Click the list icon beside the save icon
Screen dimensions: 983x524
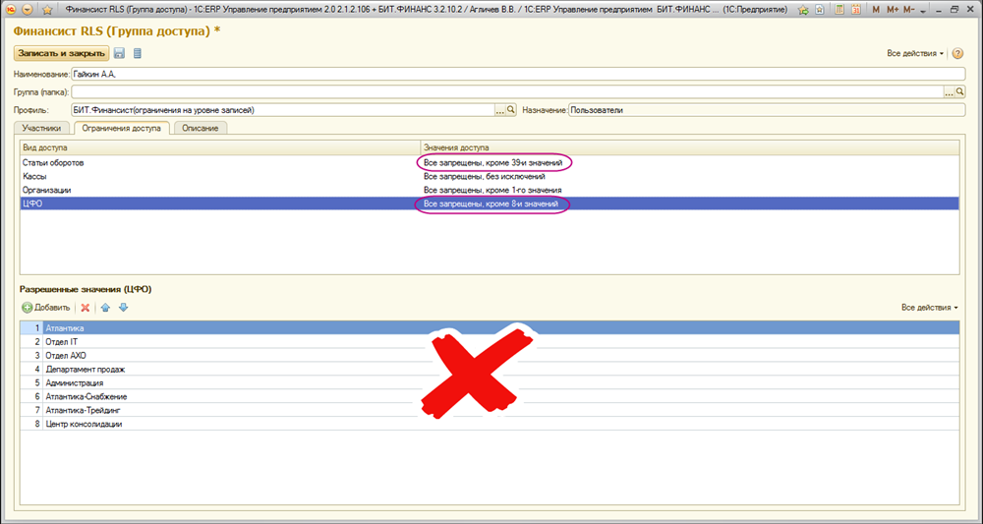tap(137, 53)
